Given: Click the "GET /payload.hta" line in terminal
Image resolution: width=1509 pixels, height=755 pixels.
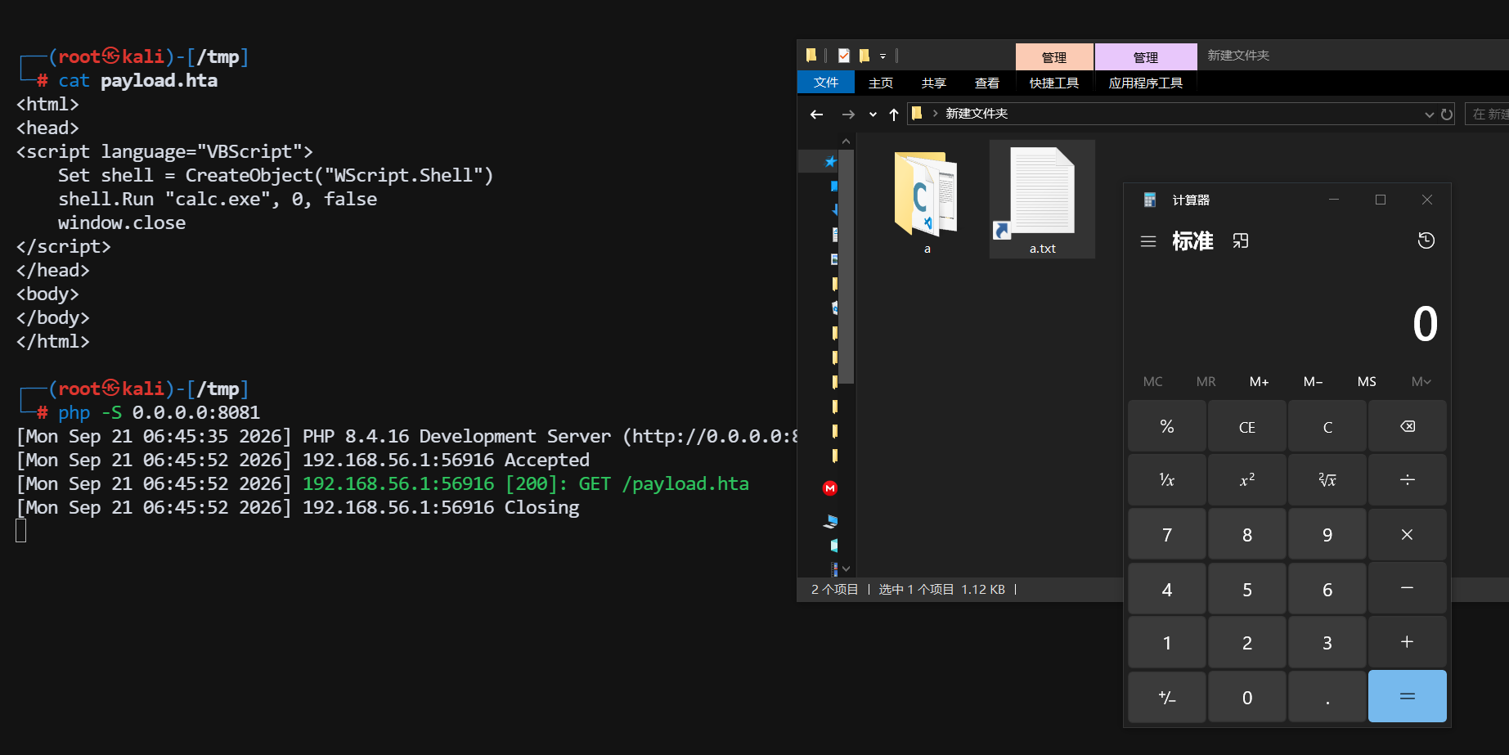Looking at the screenshot, I should tap(664, 484).
